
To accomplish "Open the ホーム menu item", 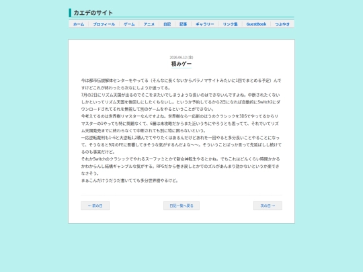I will click(x=79, y=24).
